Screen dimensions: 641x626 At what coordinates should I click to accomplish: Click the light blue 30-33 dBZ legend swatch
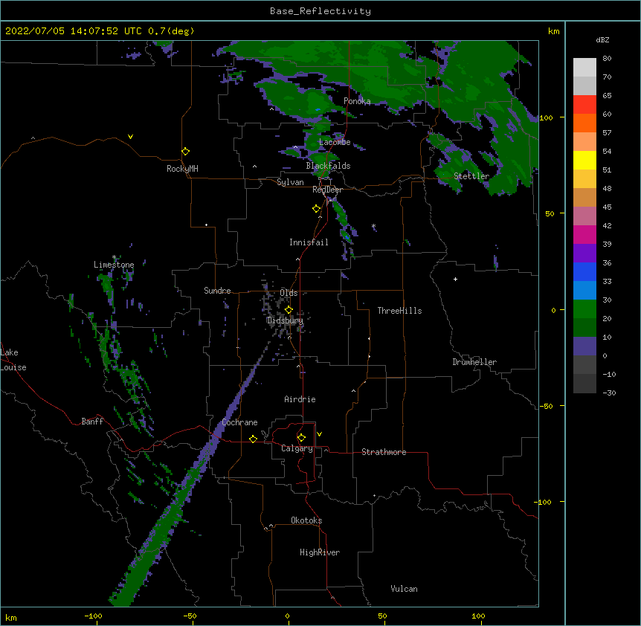[x=584, y=291]
